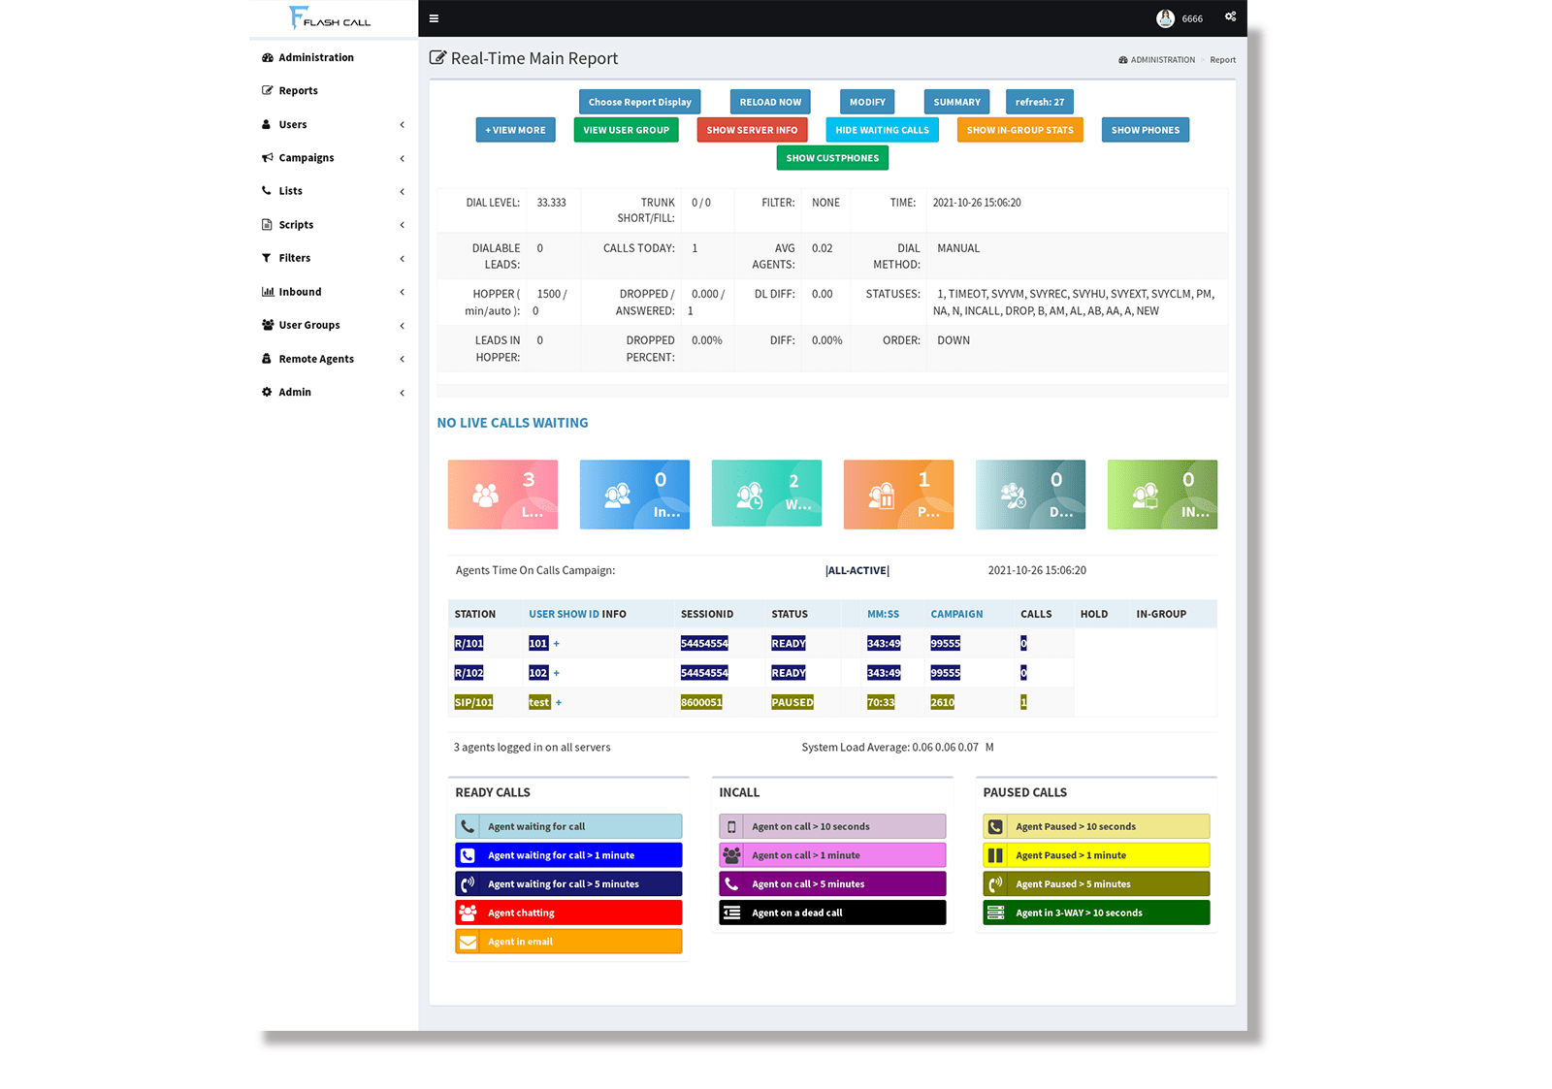Open the hamburger menu in the top bar
The height and width of the screenshot is (1089, 1552).
pos(434,17)
